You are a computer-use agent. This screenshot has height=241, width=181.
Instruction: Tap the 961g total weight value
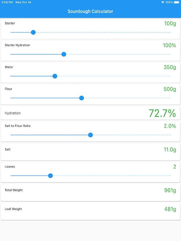click(170, 190)
